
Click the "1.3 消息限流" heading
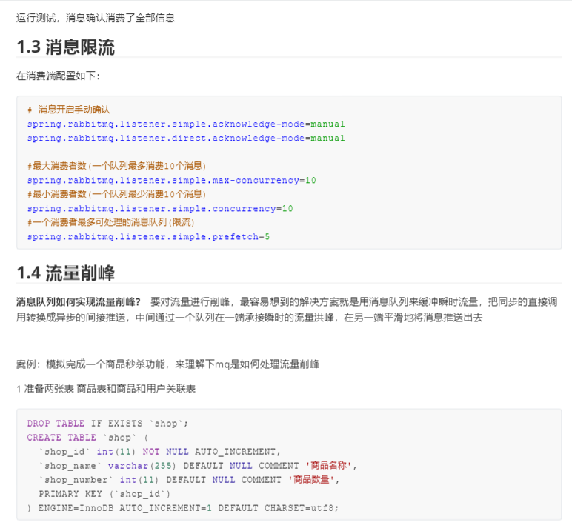point(66,47)
